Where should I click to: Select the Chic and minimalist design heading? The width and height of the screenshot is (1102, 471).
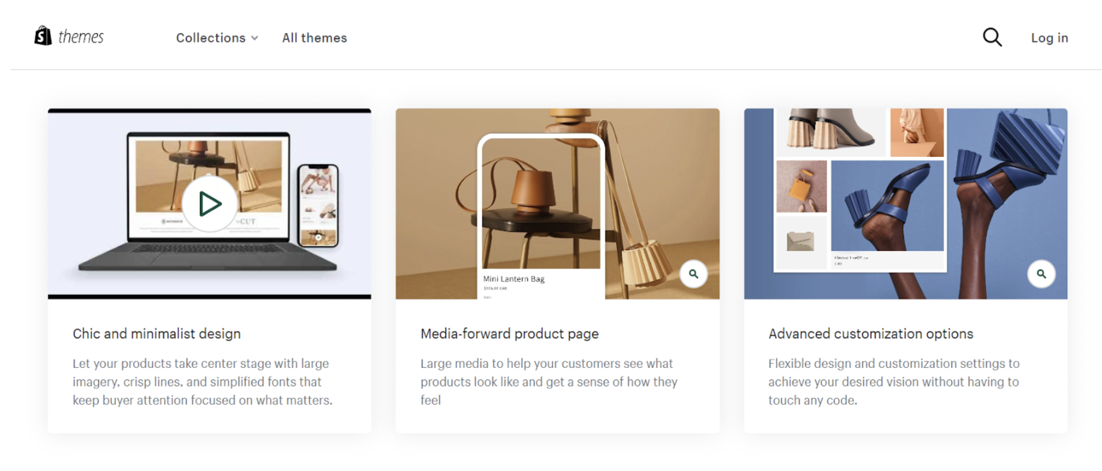click(x=157, y=334)
